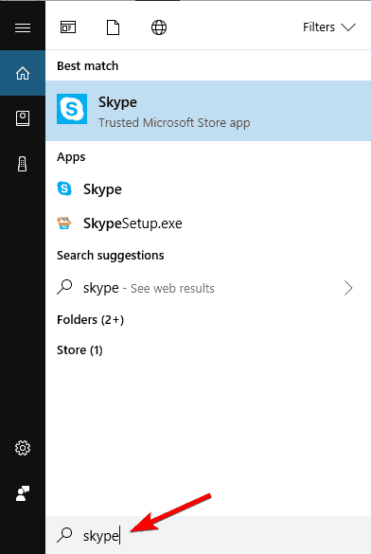Click the search box containing skype

[x=208, y=535]
